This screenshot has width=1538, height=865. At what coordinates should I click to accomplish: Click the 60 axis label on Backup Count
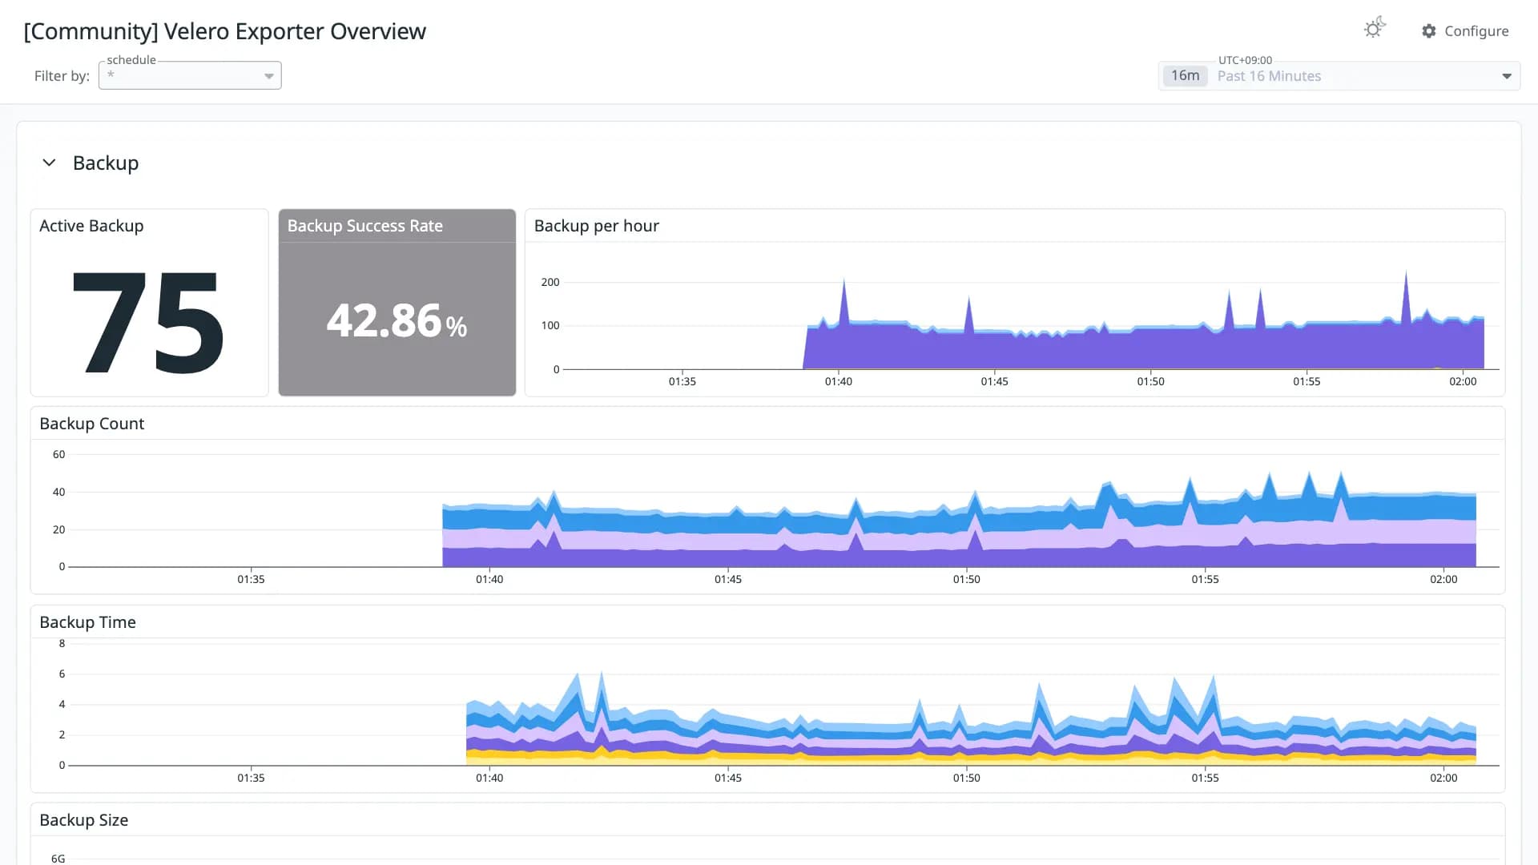coord(58,454)
